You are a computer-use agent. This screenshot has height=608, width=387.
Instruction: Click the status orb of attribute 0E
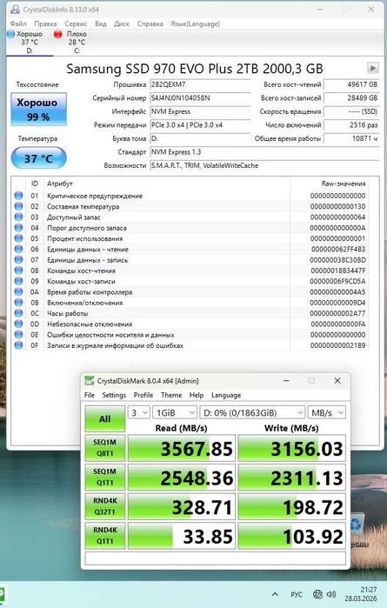click(x=18, y=335)
